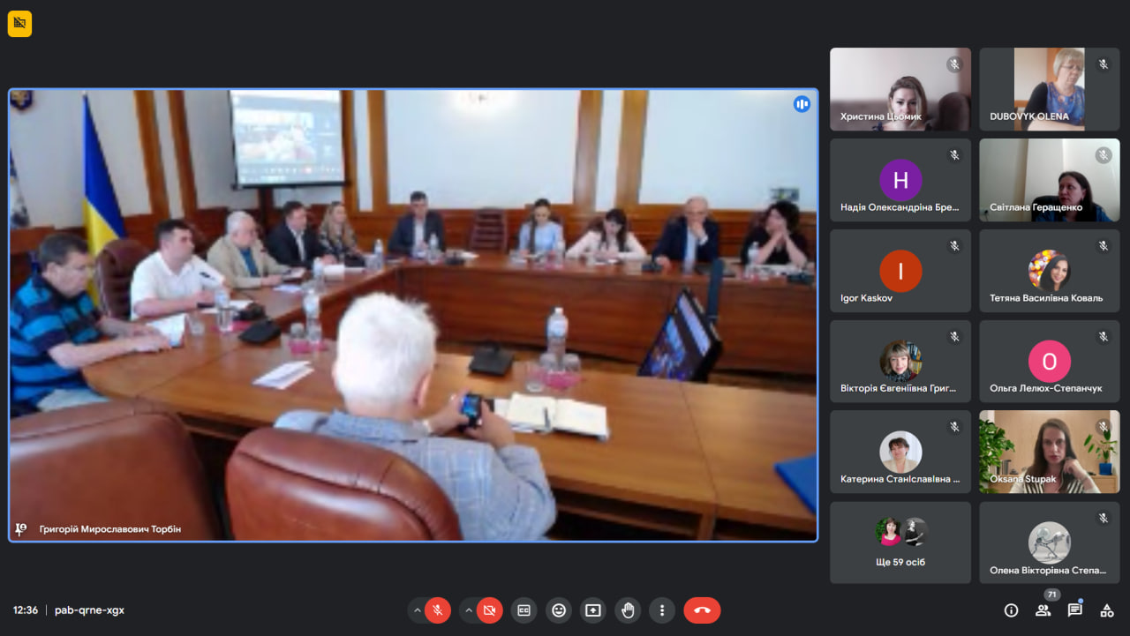Image resolution: width=1130 pixels, height=636 pixels.
Task: Expand video settings chevron next to camera
Action: (469, 610)
